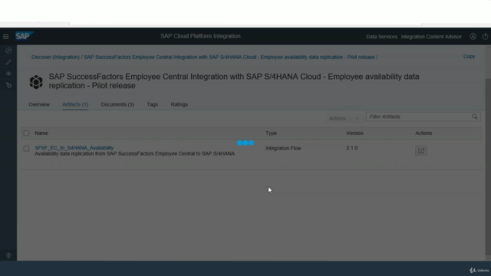This screenshot has width=491, height=276.
Task: Tick the checkbox for SFSF_EC_to_S4HANA_Availability
Action: pyautogui.click(x=26, y=148)
